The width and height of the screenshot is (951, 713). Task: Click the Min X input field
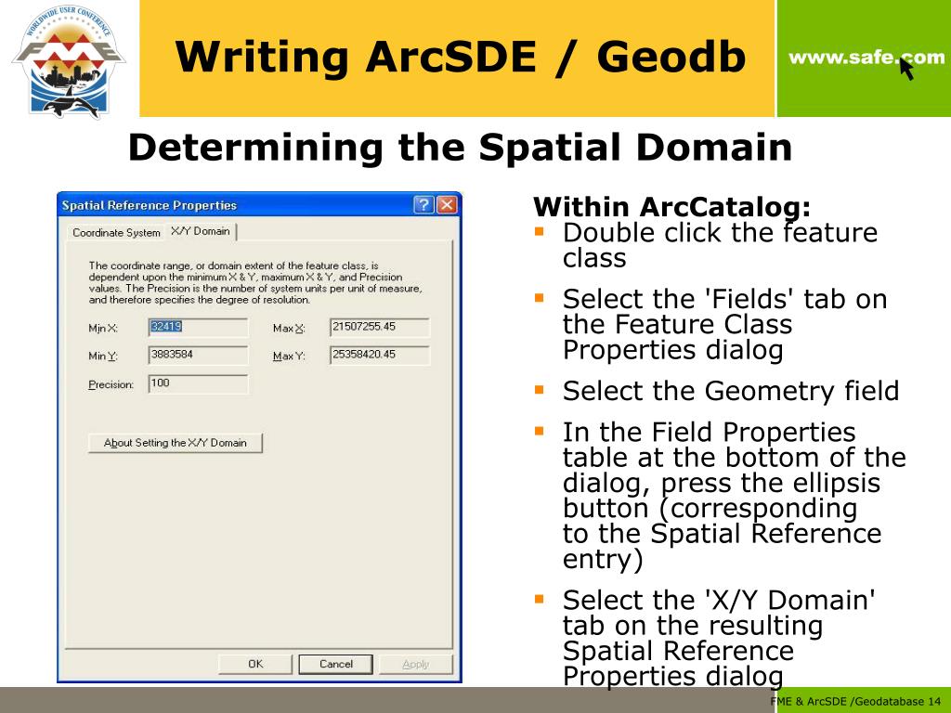pos(198,328)
